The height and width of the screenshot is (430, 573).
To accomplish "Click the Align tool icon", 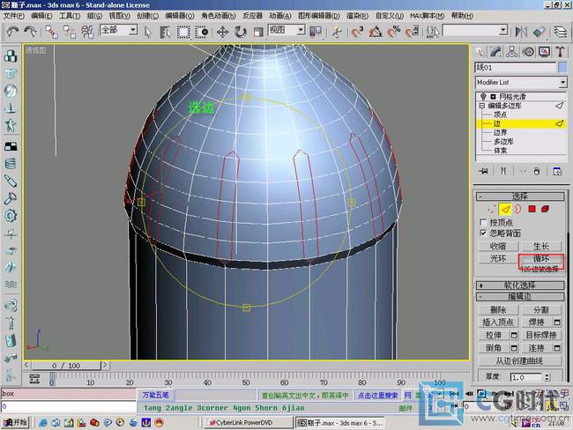I will (540, 32).
